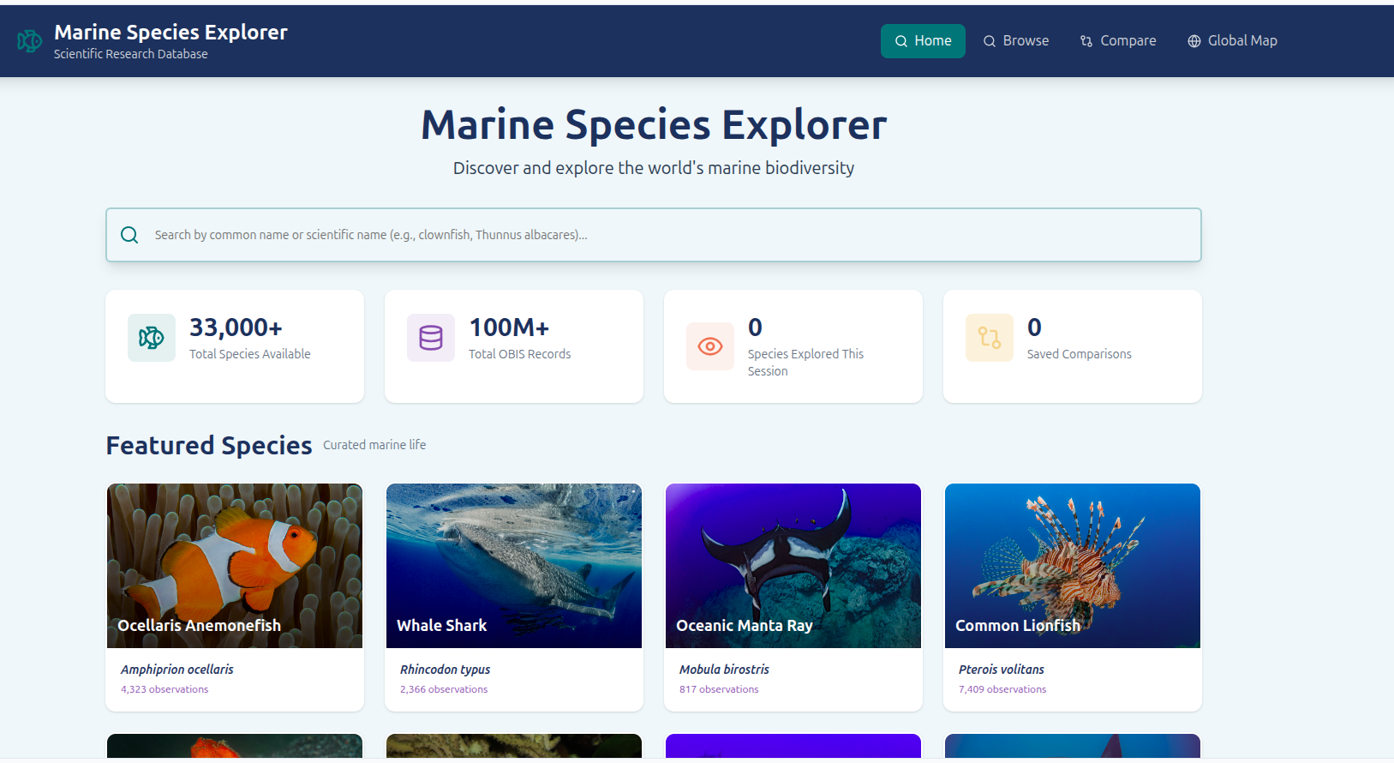Screen dimensions: 1394x763
Task: Click the 7,409 observations count
Action: [1002, 689]
